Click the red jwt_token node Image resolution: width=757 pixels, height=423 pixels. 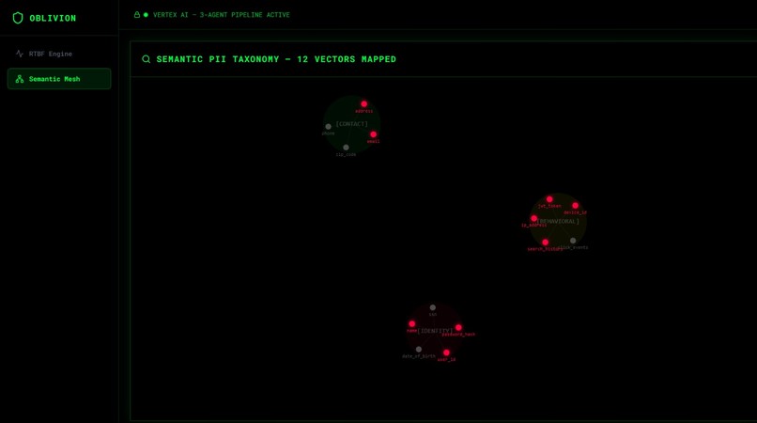pos(549,199)
